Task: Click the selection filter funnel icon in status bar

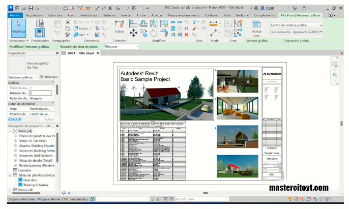Action: [327, 199]
